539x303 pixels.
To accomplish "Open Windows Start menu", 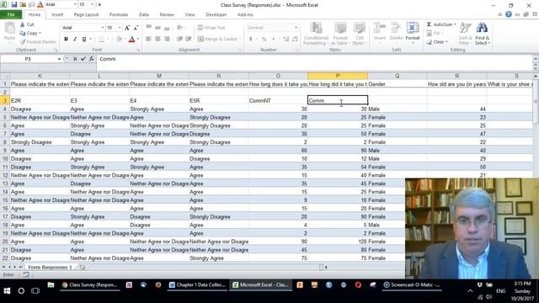I will point(7,290).
